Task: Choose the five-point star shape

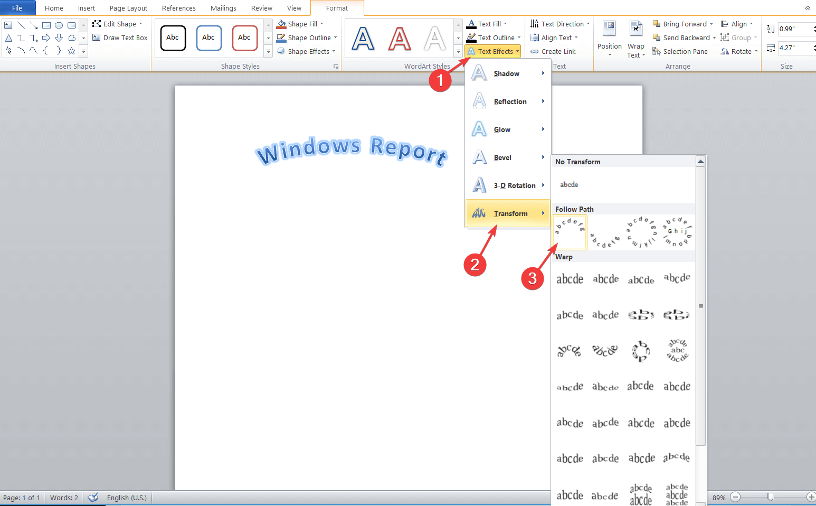Action: [72, 51]
